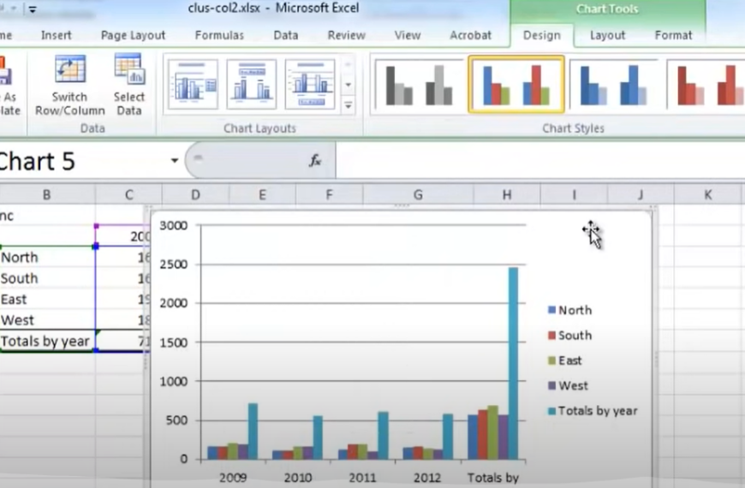Open the Quick Access Toolbar customize dropdown
The height and width of the screenshot is (488, 745).
point(33,9)
